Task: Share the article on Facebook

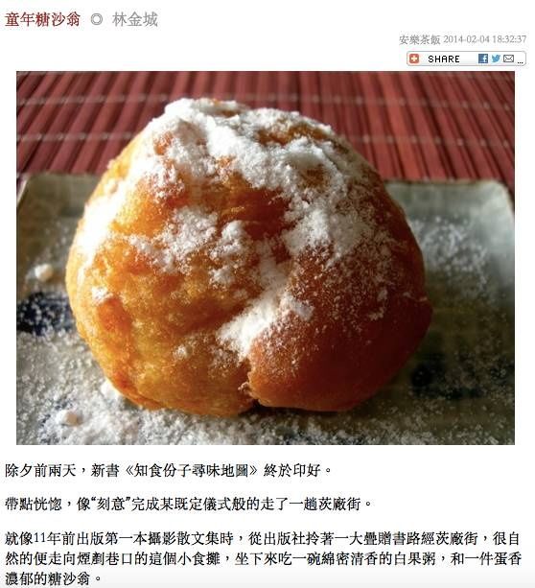Action: click(483, 59)
